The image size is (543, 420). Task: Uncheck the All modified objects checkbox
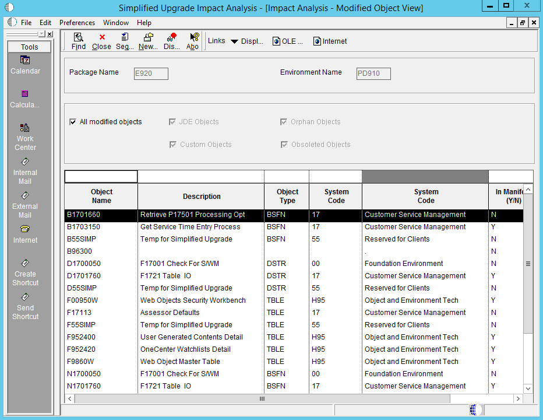click(x=73, y=122)
